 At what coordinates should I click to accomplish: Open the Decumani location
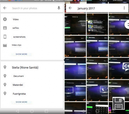point(32,76)
